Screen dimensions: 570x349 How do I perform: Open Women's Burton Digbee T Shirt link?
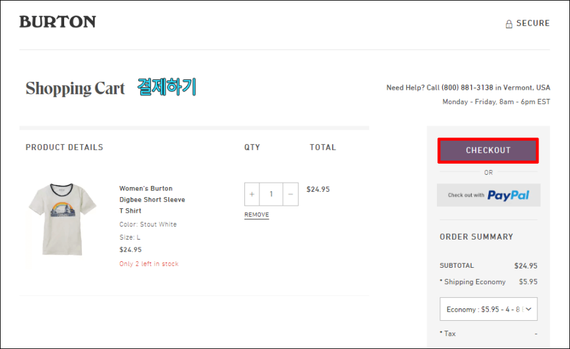(152, 199)
